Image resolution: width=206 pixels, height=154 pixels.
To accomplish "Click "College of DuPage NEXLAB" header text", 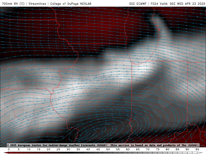I will (x=71, y=4).
